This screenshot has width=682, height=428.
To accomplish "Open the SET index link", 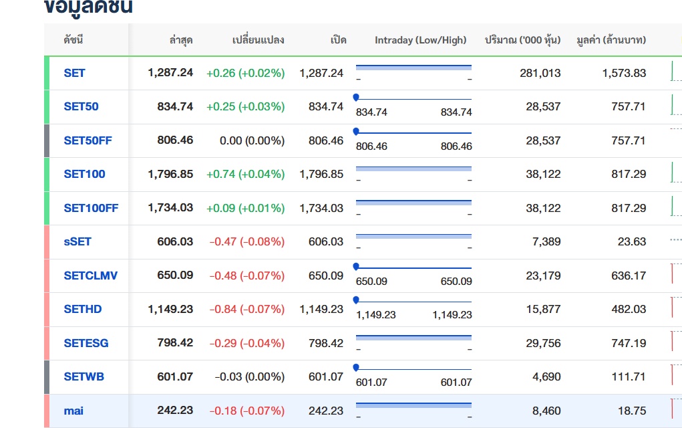I will click(74, 73).
